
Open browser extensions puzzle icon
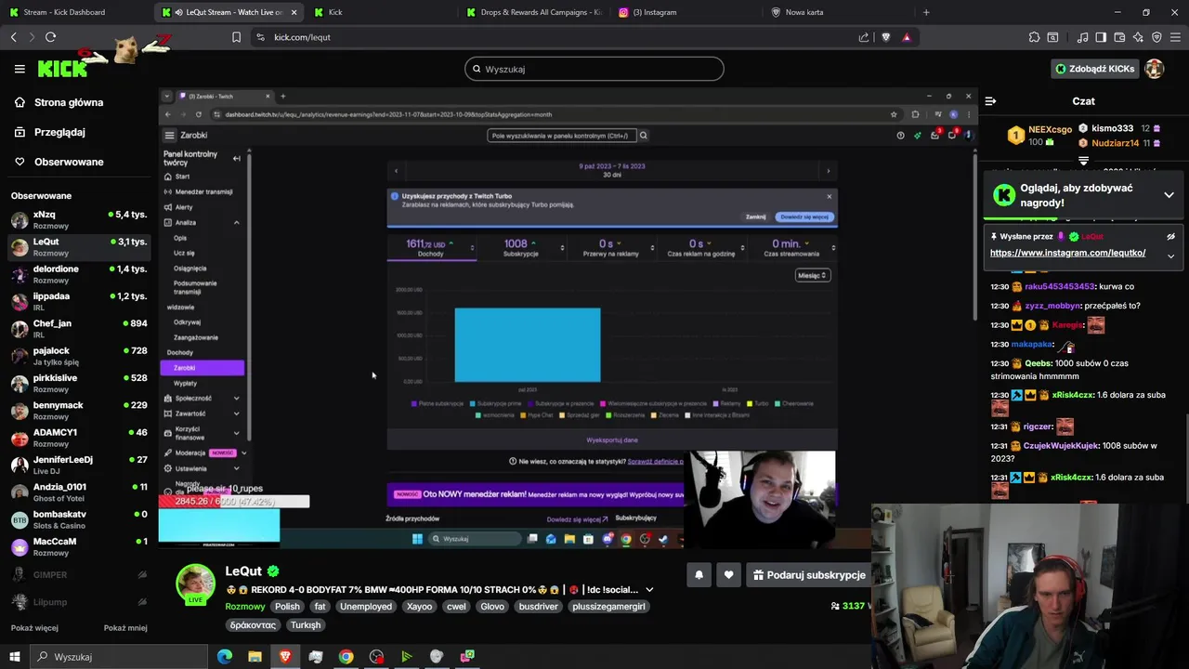(x=1034, y=37)
